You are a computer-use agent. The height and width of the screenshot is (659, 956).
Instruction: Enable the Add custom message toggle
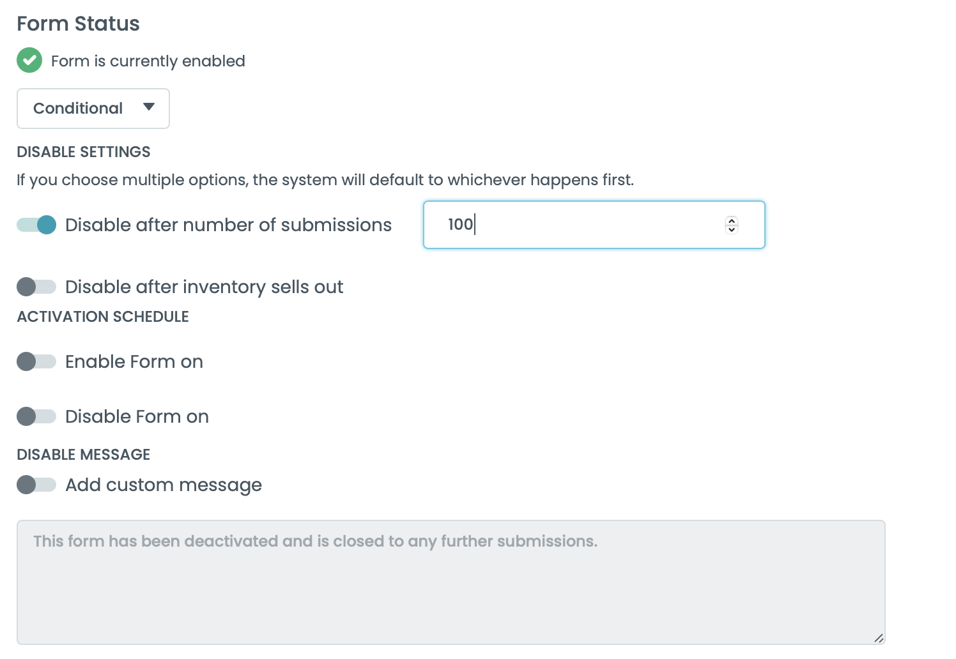coord(36,485)
